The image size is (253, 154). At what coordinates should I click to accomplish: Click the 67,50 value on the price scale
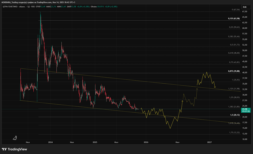point(245,12)
